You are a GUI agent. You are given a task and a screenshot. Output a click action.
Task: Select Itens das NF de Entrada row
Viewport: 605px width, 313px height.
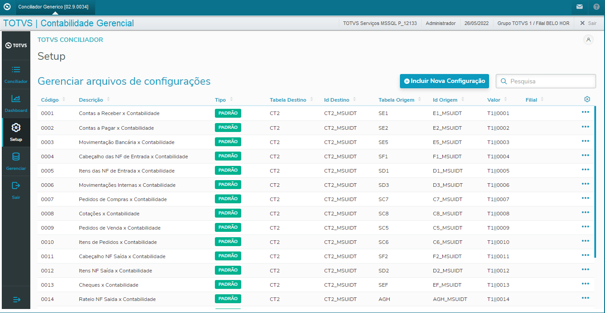pos(316,170)
